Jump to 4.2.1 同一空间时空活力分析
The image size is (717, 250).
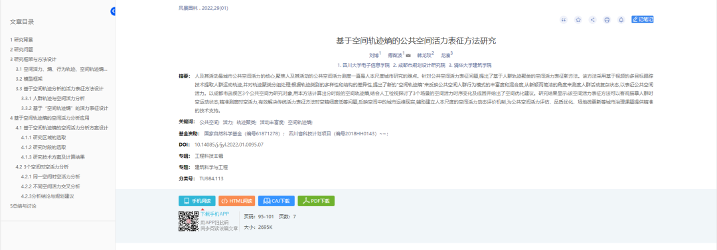pyautogui.click(x=50, y=176)
